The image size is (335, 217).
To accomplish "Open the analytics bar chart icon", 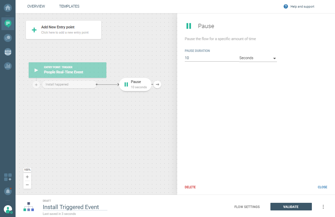I will pyautogui.click(x=8, y=66).
